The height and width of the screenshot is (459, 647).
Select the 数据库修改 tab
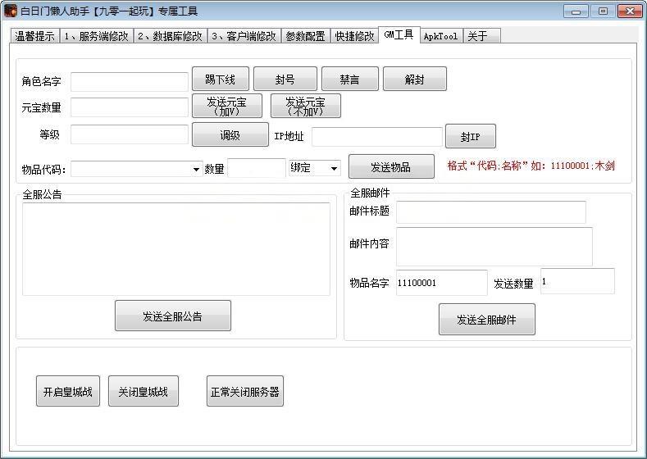coord(170,37)
